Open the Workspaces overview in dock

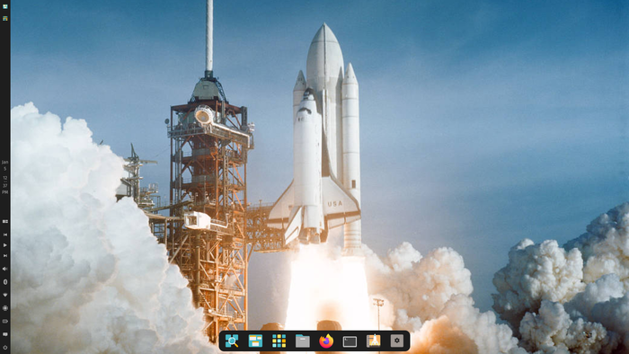[255, 341]
